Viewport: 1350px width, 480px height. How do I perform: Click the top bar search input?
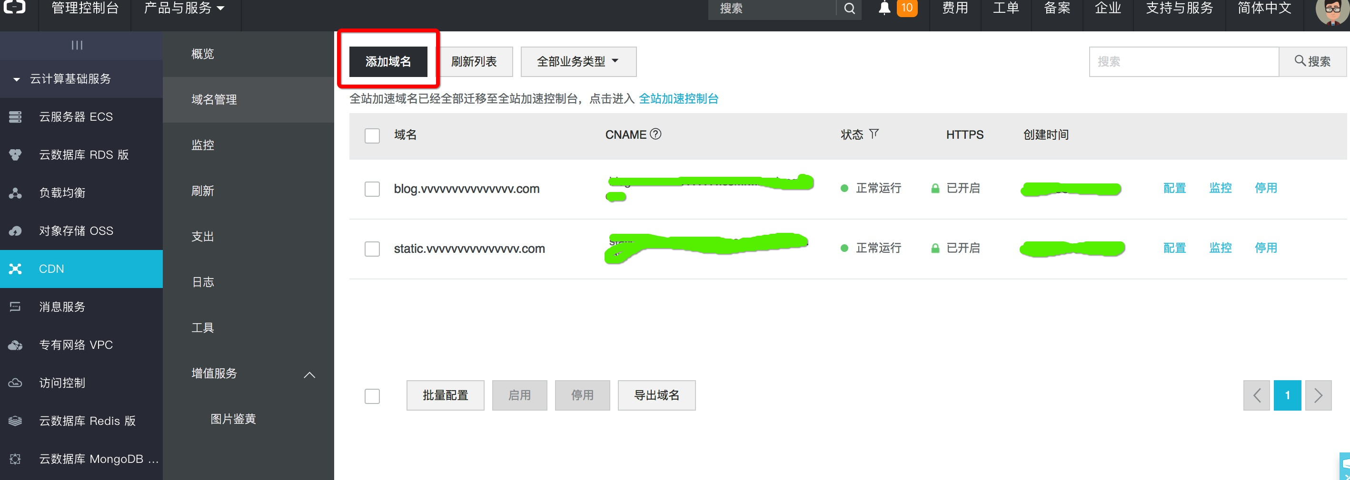tap(773, 9)
